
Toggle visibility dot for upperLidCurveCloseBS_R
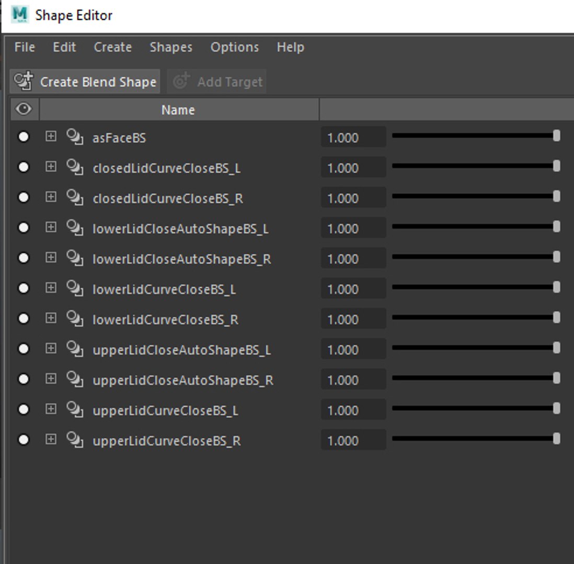24,440
